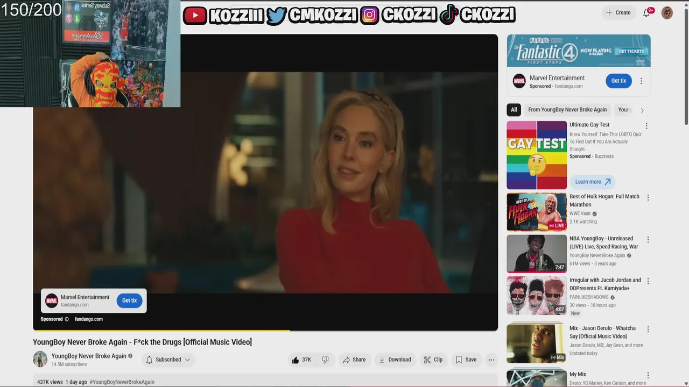
Task: Open options for Irregular video
Action: tap(648, 281)
